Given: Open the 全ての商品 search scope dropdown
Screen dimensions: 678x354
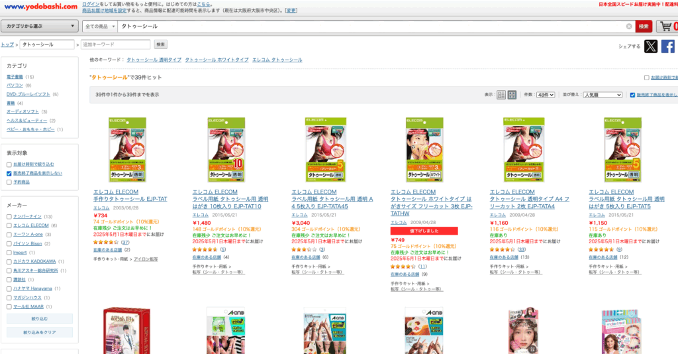Looking at the screenshot, I should pyautogui.click(x=100, y=27).
